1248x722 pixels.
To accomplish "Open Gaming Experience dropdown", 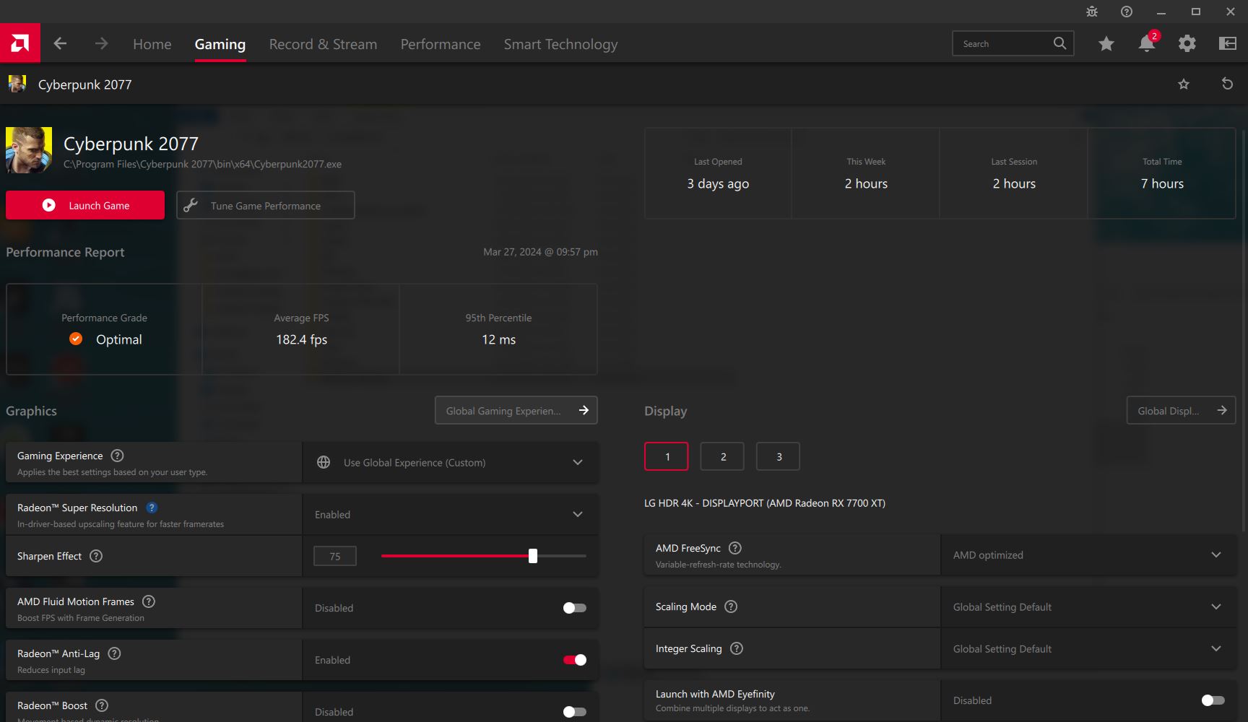I will coord(451,462).
